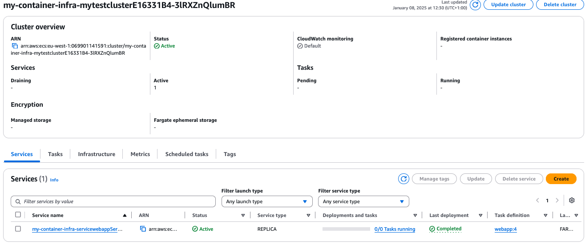The height and width of the screenshot is (245, 585).
Task: Sort by Service name ascending arrow
Action: (x=125, y=216)
